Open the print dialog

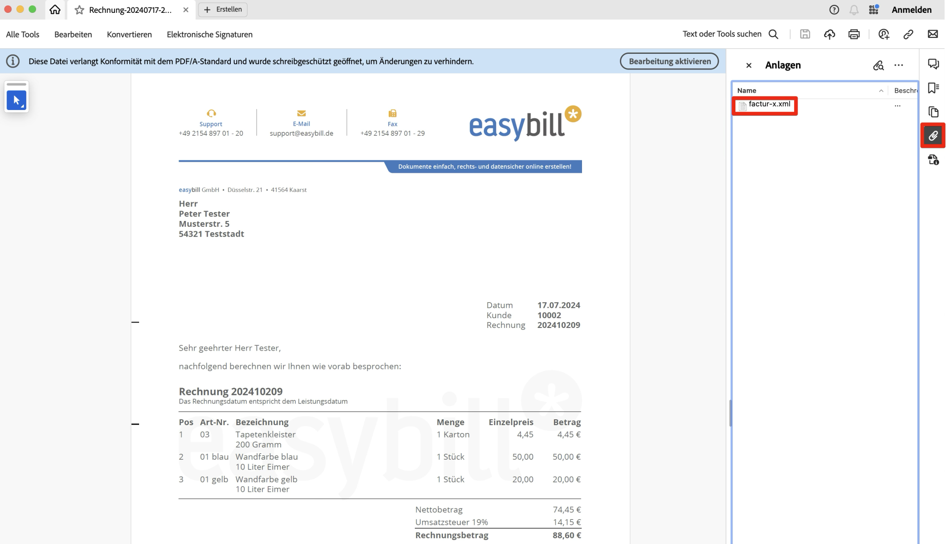tap(854, 34)
